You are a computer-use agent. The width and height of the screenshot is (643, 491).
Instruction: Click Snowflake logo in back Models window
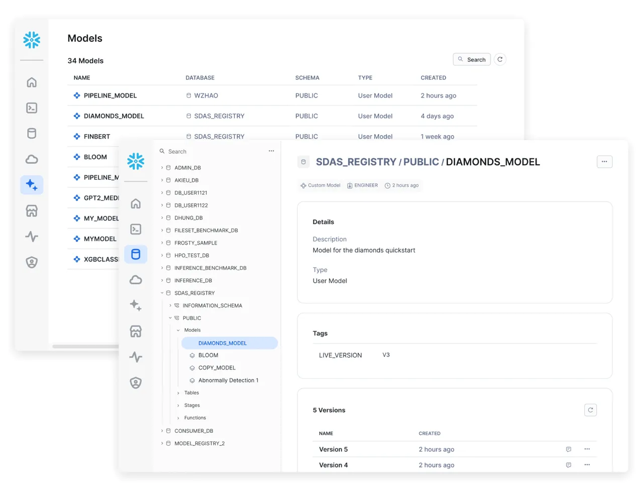[32, 40]
